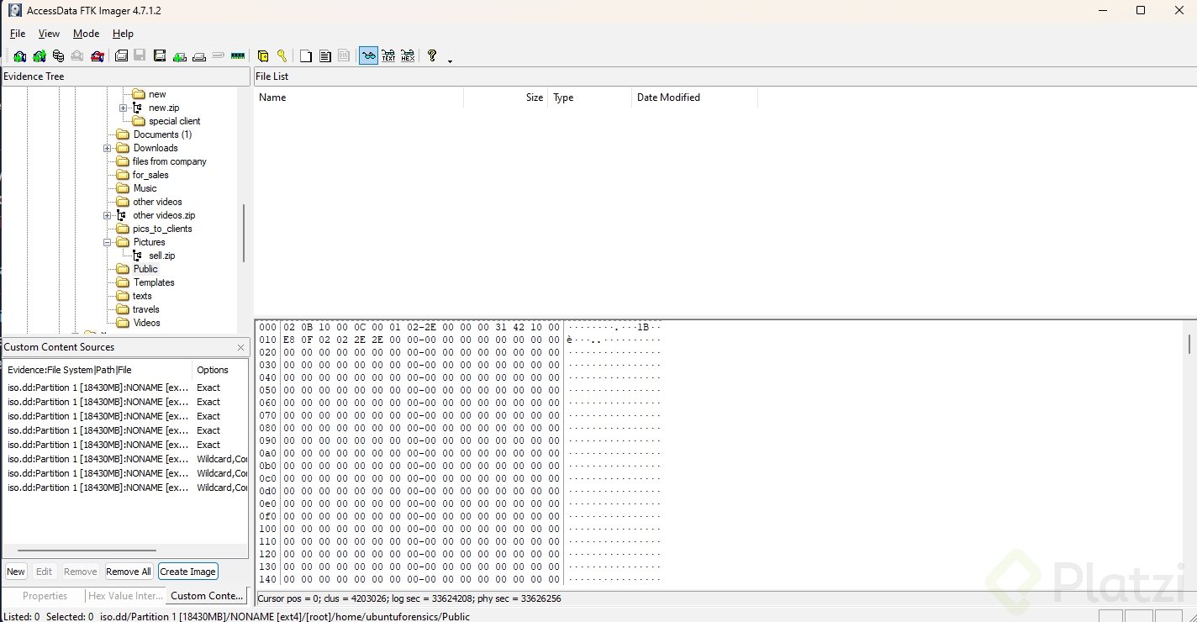Open the toolbar options dropdown arrow
This screenshot has width=1197, height=622.
point(451,61)
